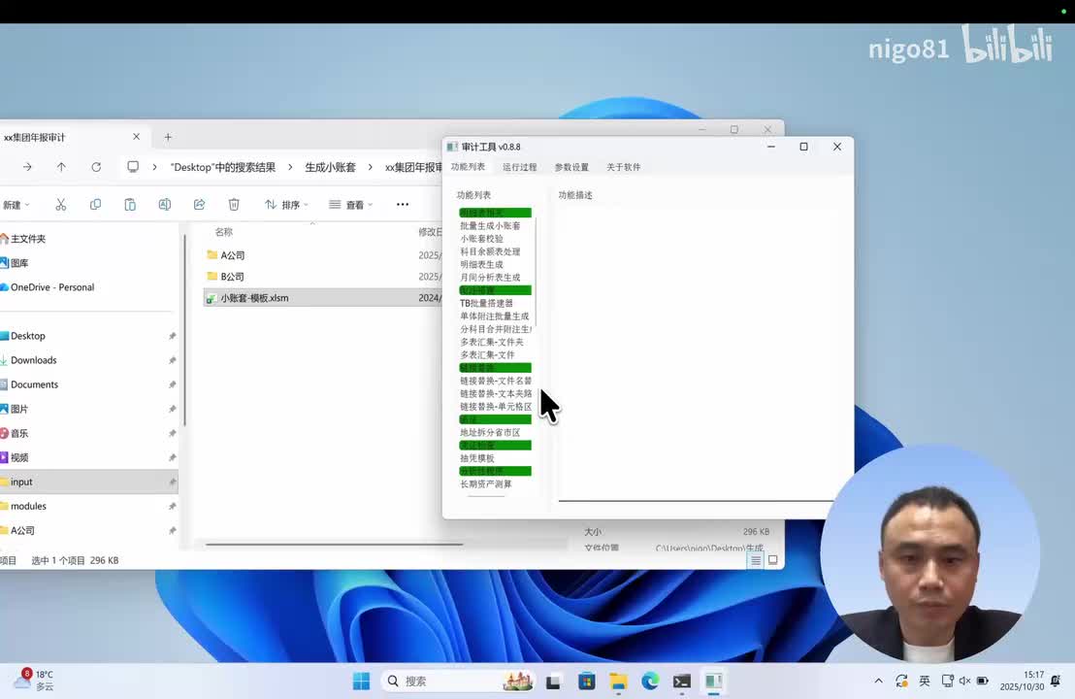Image resolution: width=1075 pixels, height=699 pixels.
Task: Select 多表汇集-文件 in function list
Action: pyautogui.click(x=487, y=354)
